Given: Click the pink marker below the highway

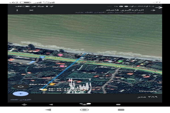Looking at the screenshot, I should [62, 66].
